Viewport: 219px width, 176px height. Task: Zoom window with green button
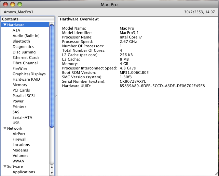(20, 4)
